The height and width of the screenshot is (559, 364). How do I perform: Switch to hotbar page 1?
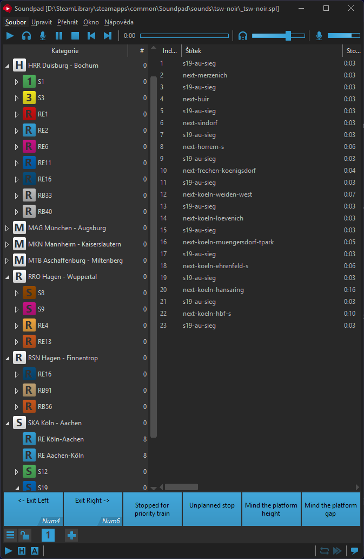tap(48, 535)
